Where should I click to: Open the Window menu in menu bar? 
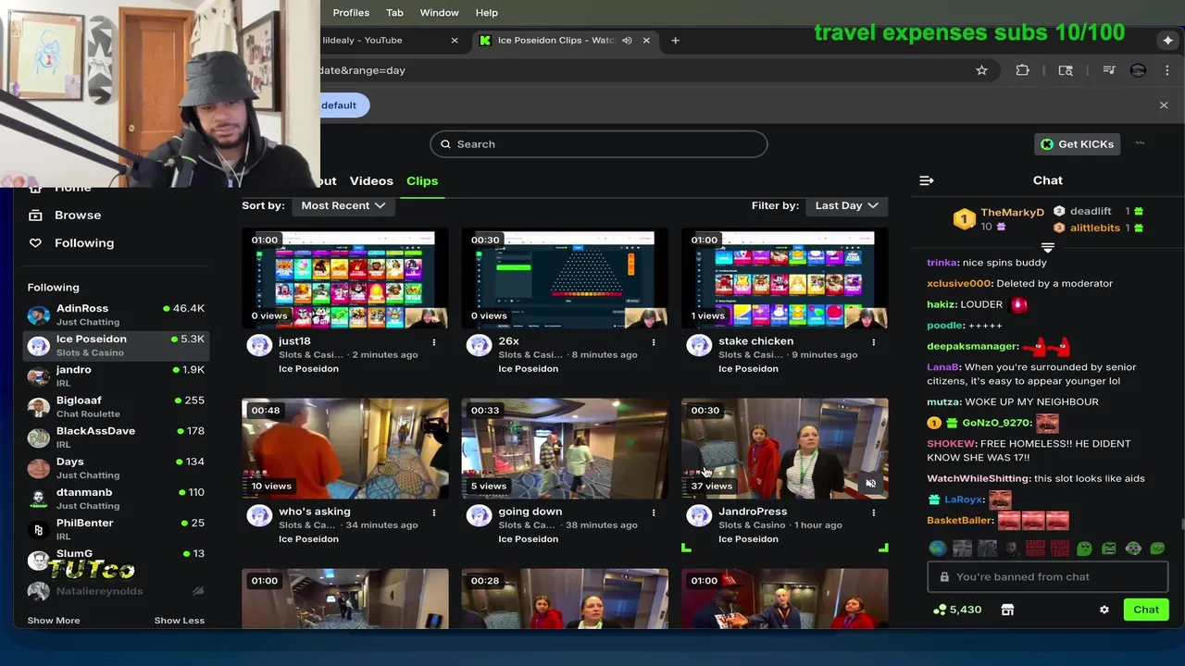(439, 13)
